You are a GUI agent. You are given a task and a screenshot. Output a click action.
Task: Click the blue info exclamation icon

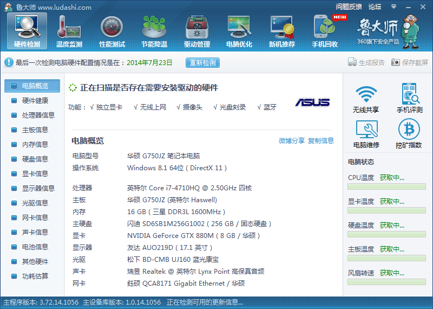coord(9,62)
